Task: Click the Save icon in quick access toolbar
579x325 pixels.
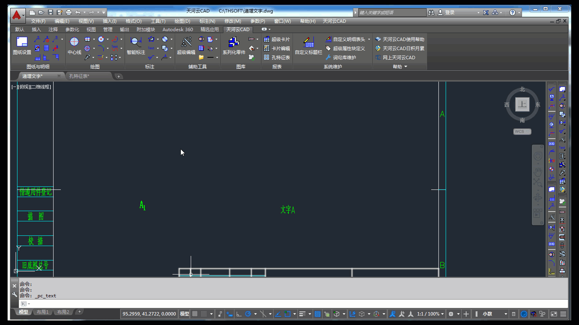Action: point(51,13)
